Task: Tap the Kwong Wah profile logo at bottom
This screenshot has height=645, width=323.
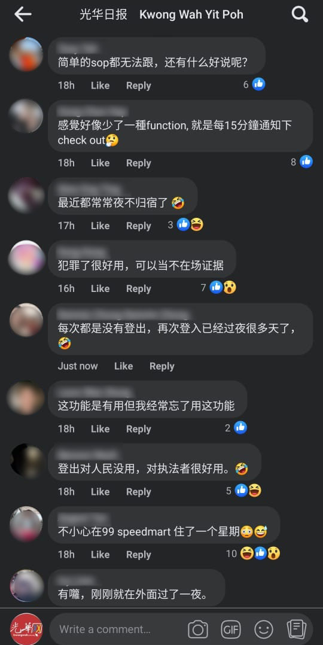Action: point(26,629)
